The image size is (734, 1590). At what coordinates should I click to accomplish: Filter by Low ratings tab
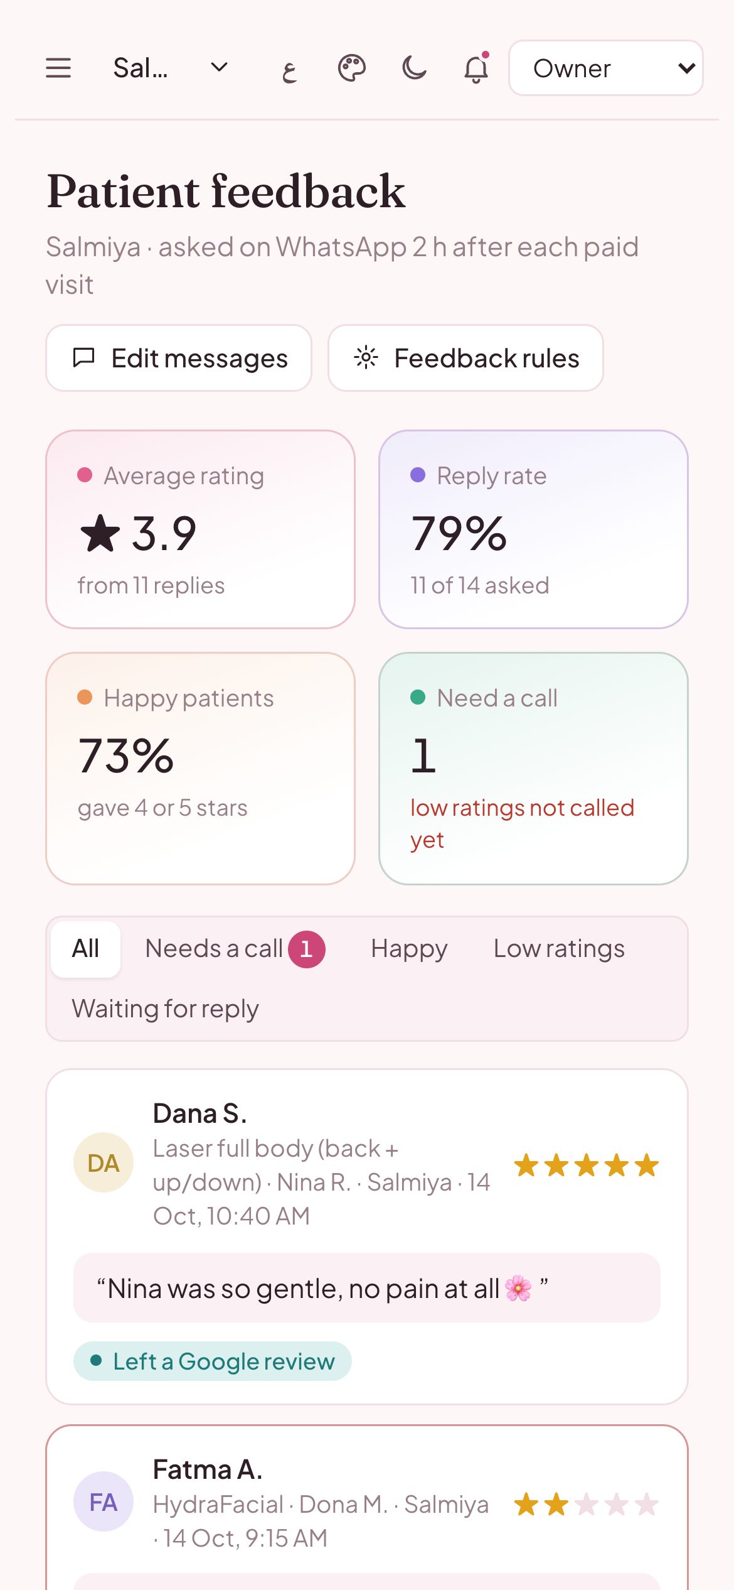559,949
